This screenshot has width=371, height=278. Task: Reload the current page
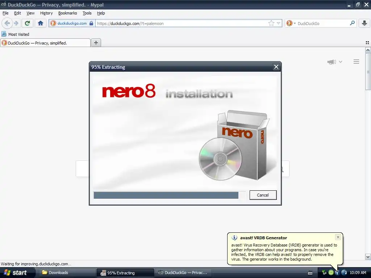point(27,23)
